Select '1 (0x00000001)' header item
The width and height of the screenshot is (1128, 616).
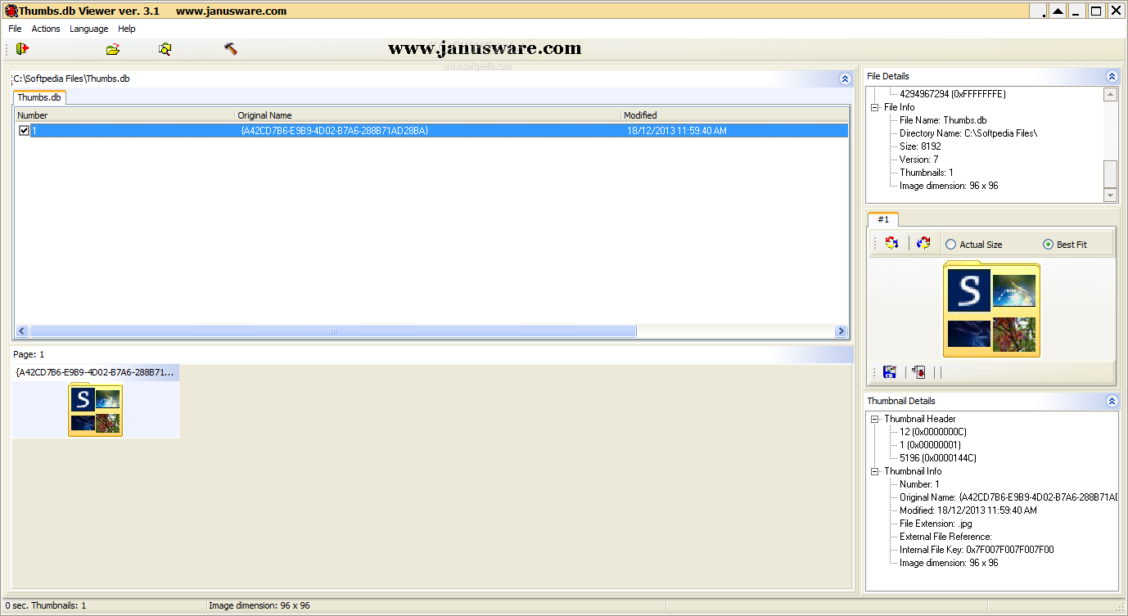(x=930, y=445)
